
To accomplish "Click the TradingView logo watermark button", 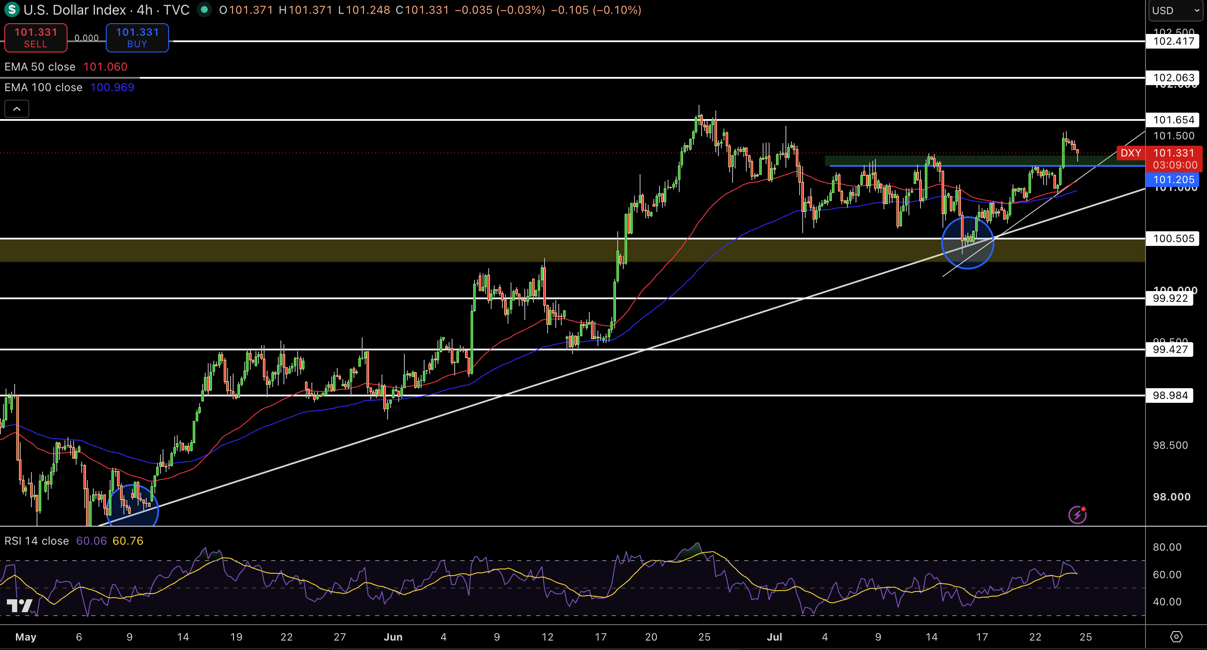I will [x=20, y=606].
